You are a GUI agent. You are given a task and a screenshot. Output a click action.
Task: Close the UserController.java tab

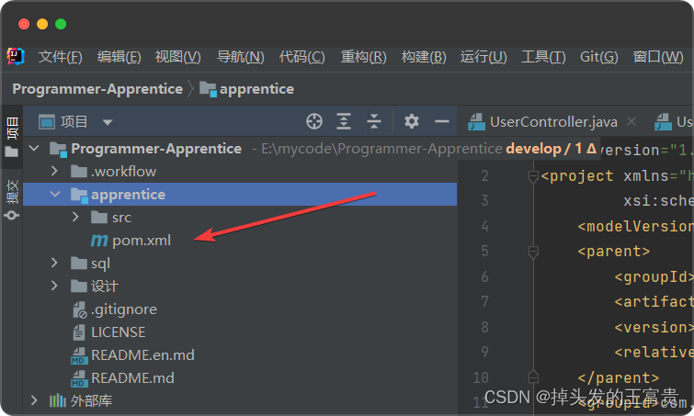(x=631, y=121)
